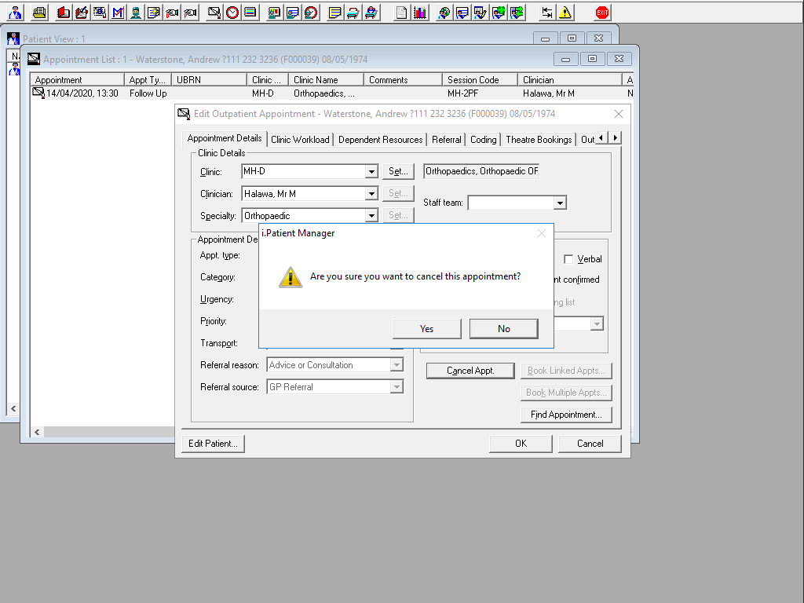
Task: Click the pointing hand P toolbar icon
Action: (190, 13)
